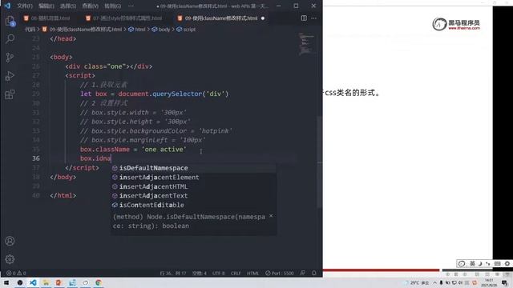Image resolution: width=513 pixels, height=288 pixels.
Task: Close the suggestion details popup
Action: click(271, 216)
